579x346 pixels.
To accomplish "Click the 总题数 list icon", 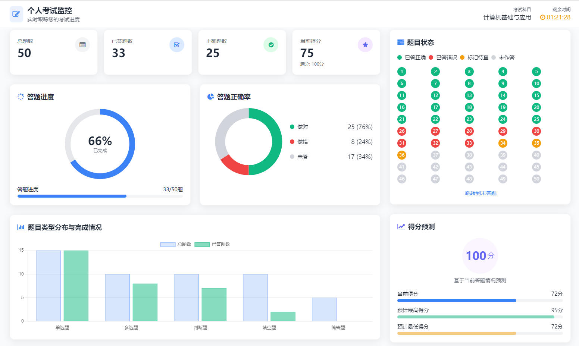I will coord(82,45).
